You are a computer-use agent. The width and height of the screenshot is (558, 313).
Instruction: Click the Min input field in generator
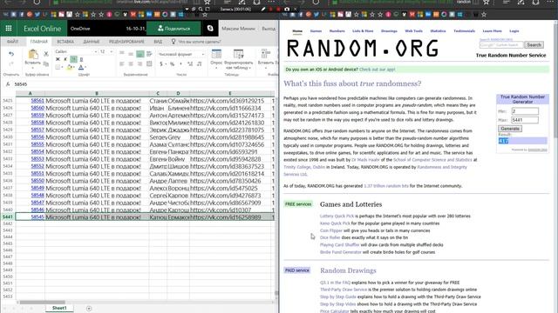tap(525, 111)
